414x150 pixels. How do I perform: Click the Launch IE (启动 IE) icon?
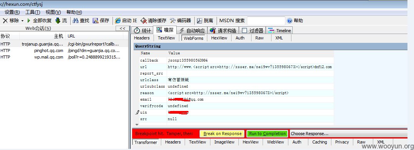point(118,21)
